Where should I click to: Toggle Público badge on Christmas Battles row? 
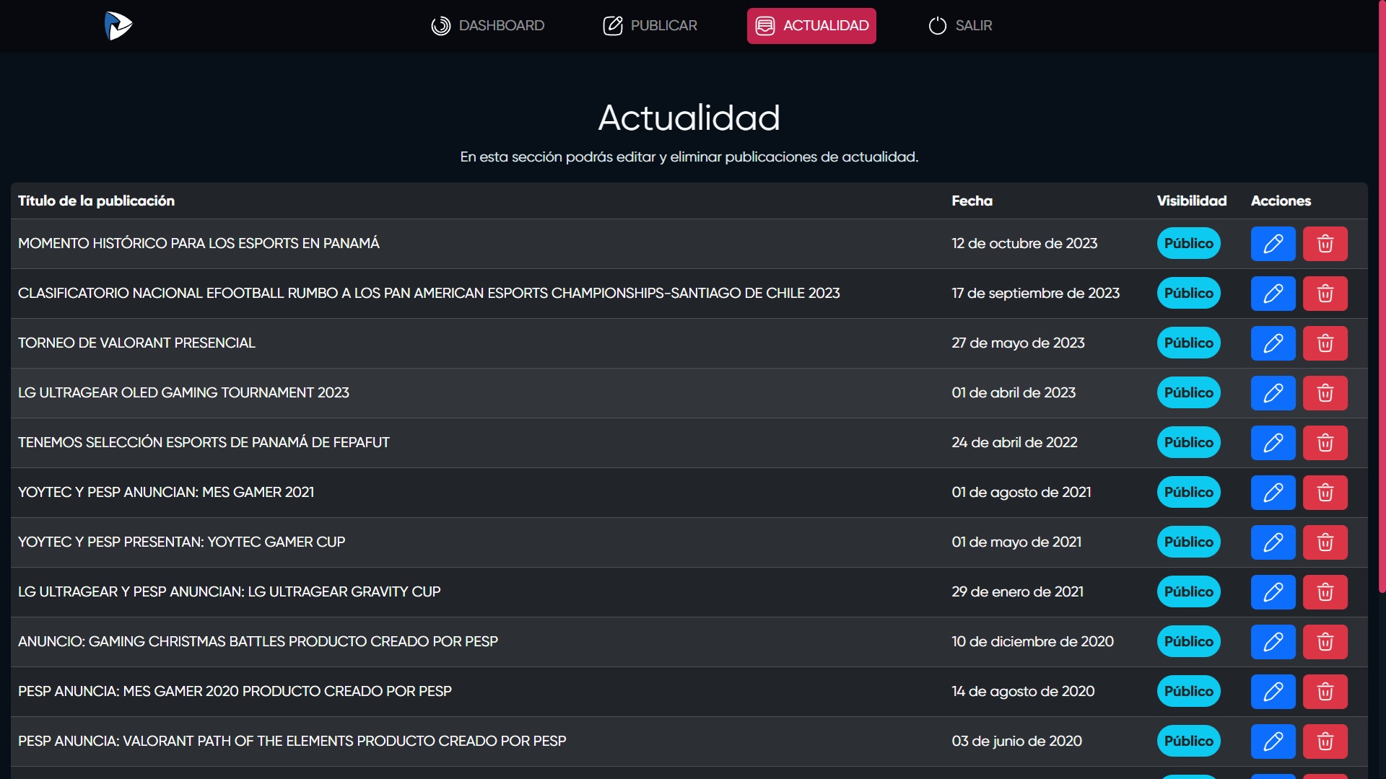1189,642
